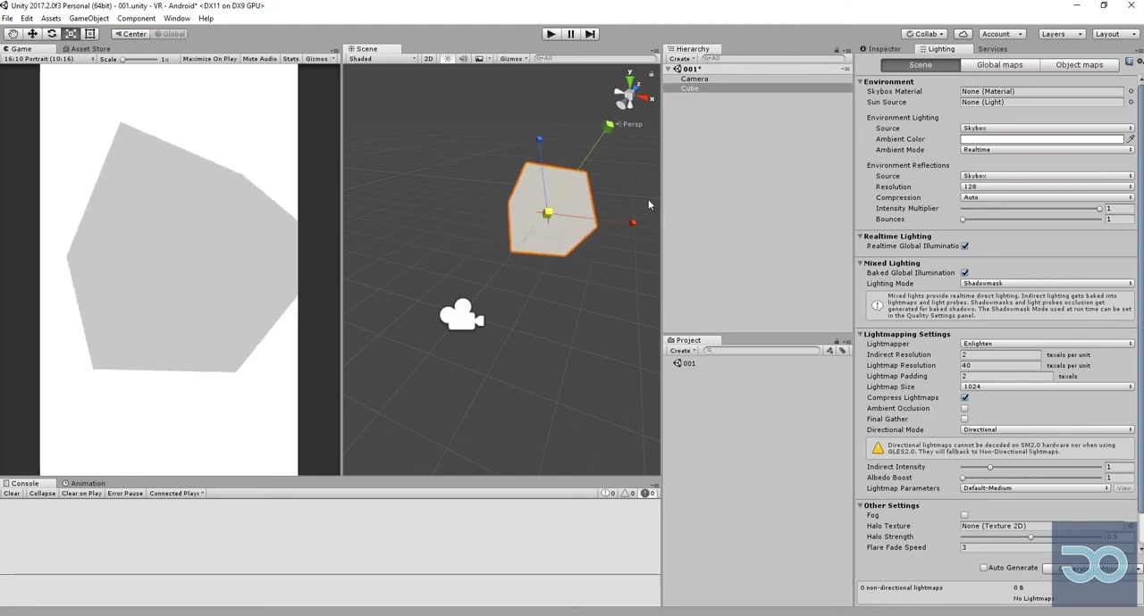This screenshot has width=1144, height=616.
Task: Select the Scale tool
Action: click(71, 34)
